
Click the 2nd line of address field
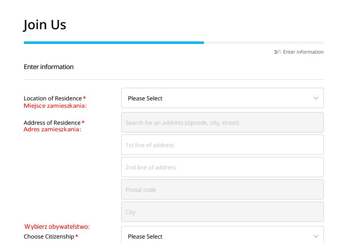coord(223,167)
